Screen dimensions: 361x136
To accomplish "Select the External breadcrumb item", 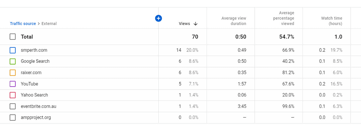I will tap(49, 23).
